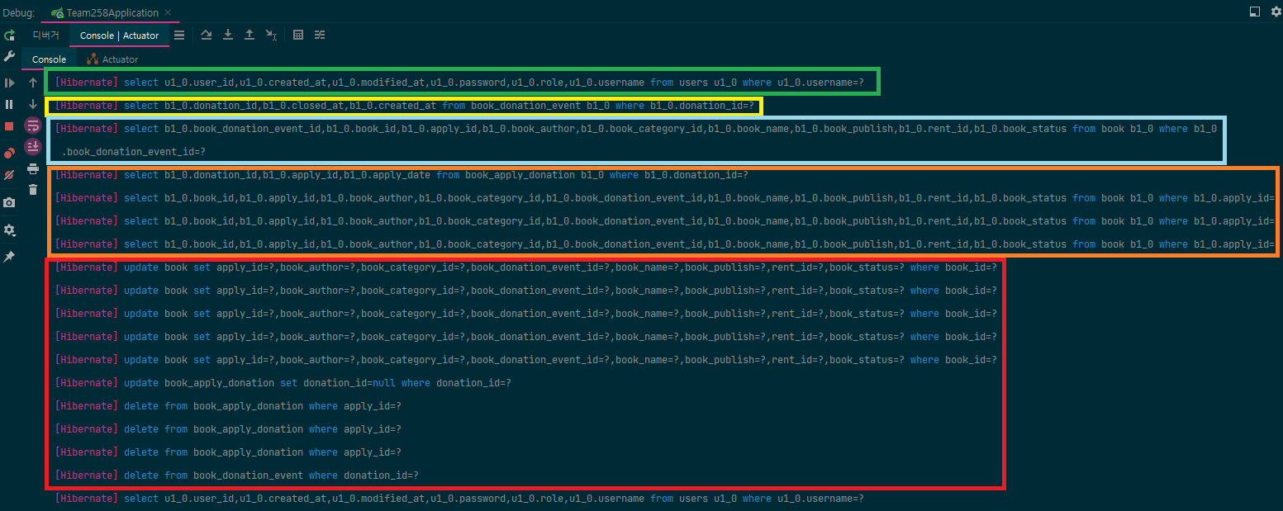Click the 'from book_apply_donation b1_0' select line
Image resolution: width=1283 pixels, height=511 pixels.
(402, 175)
